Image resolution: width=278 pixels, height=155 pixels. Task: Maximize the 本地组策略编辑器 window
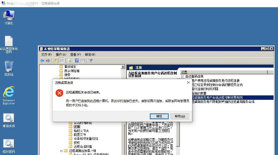[x=267, y=49]
